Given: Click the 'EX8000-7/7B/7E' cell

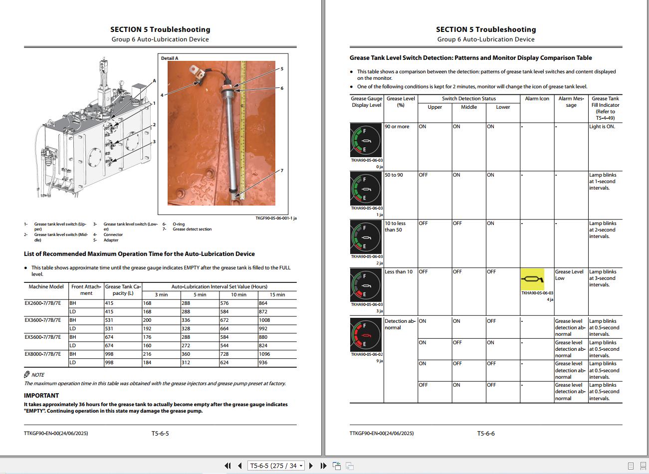Looking at the screenshot, I should [43, 354].
